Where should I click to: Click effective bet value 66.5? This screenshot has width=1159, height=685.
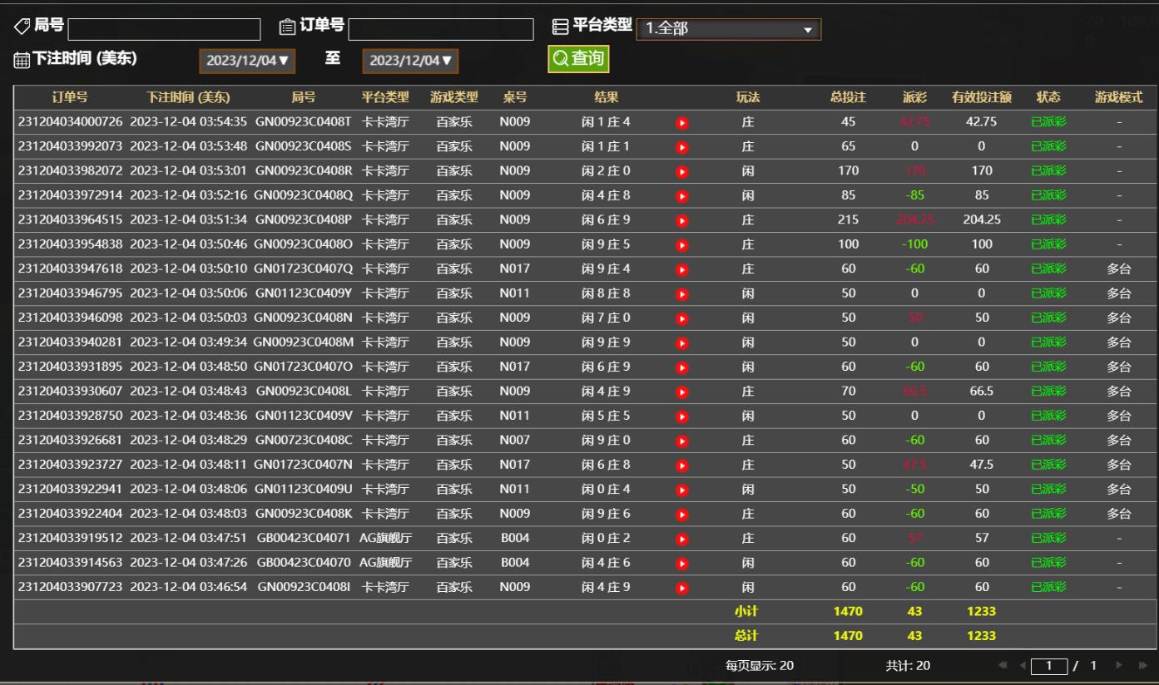[982, 391]
